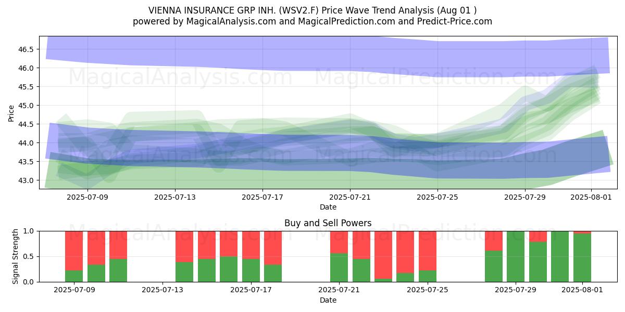Image resolution: width=625 pixels, height=312 pixels.
Task: Click the 'Date' label under the signal bars chart
Action: click(328, 300)
